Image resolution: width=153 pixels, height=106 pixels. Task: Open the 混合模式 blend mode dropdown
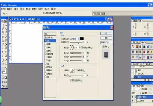tap(75, 39)
